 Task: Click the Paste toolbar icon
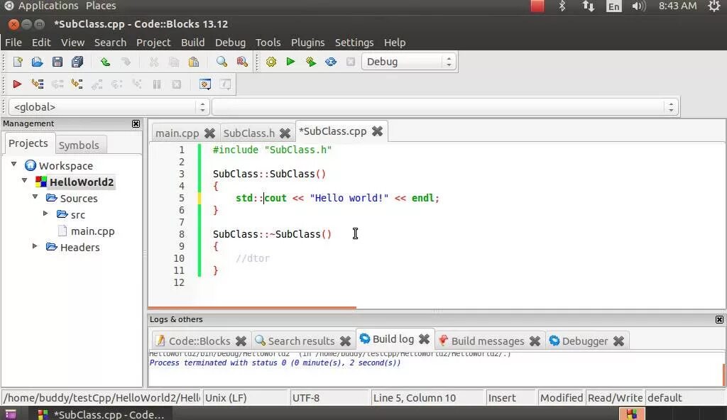coord(194,62)
